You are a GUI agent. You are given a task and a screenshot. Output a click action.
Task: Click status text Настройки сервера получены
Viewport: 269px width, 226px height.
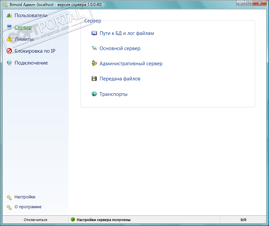pyautogui.click(x=104, y=220)
